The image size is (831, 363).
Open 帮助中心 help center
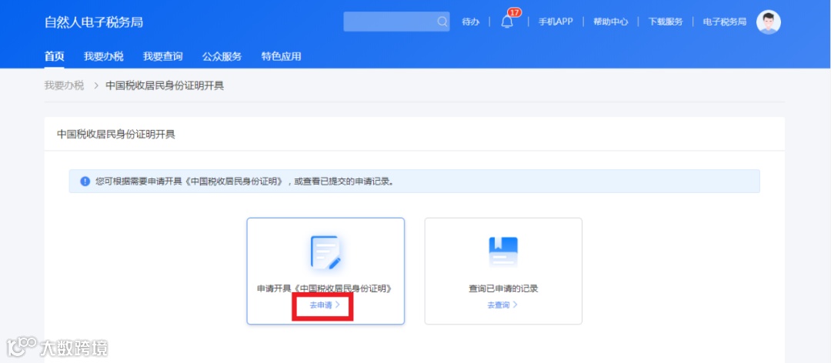point(610,22)
